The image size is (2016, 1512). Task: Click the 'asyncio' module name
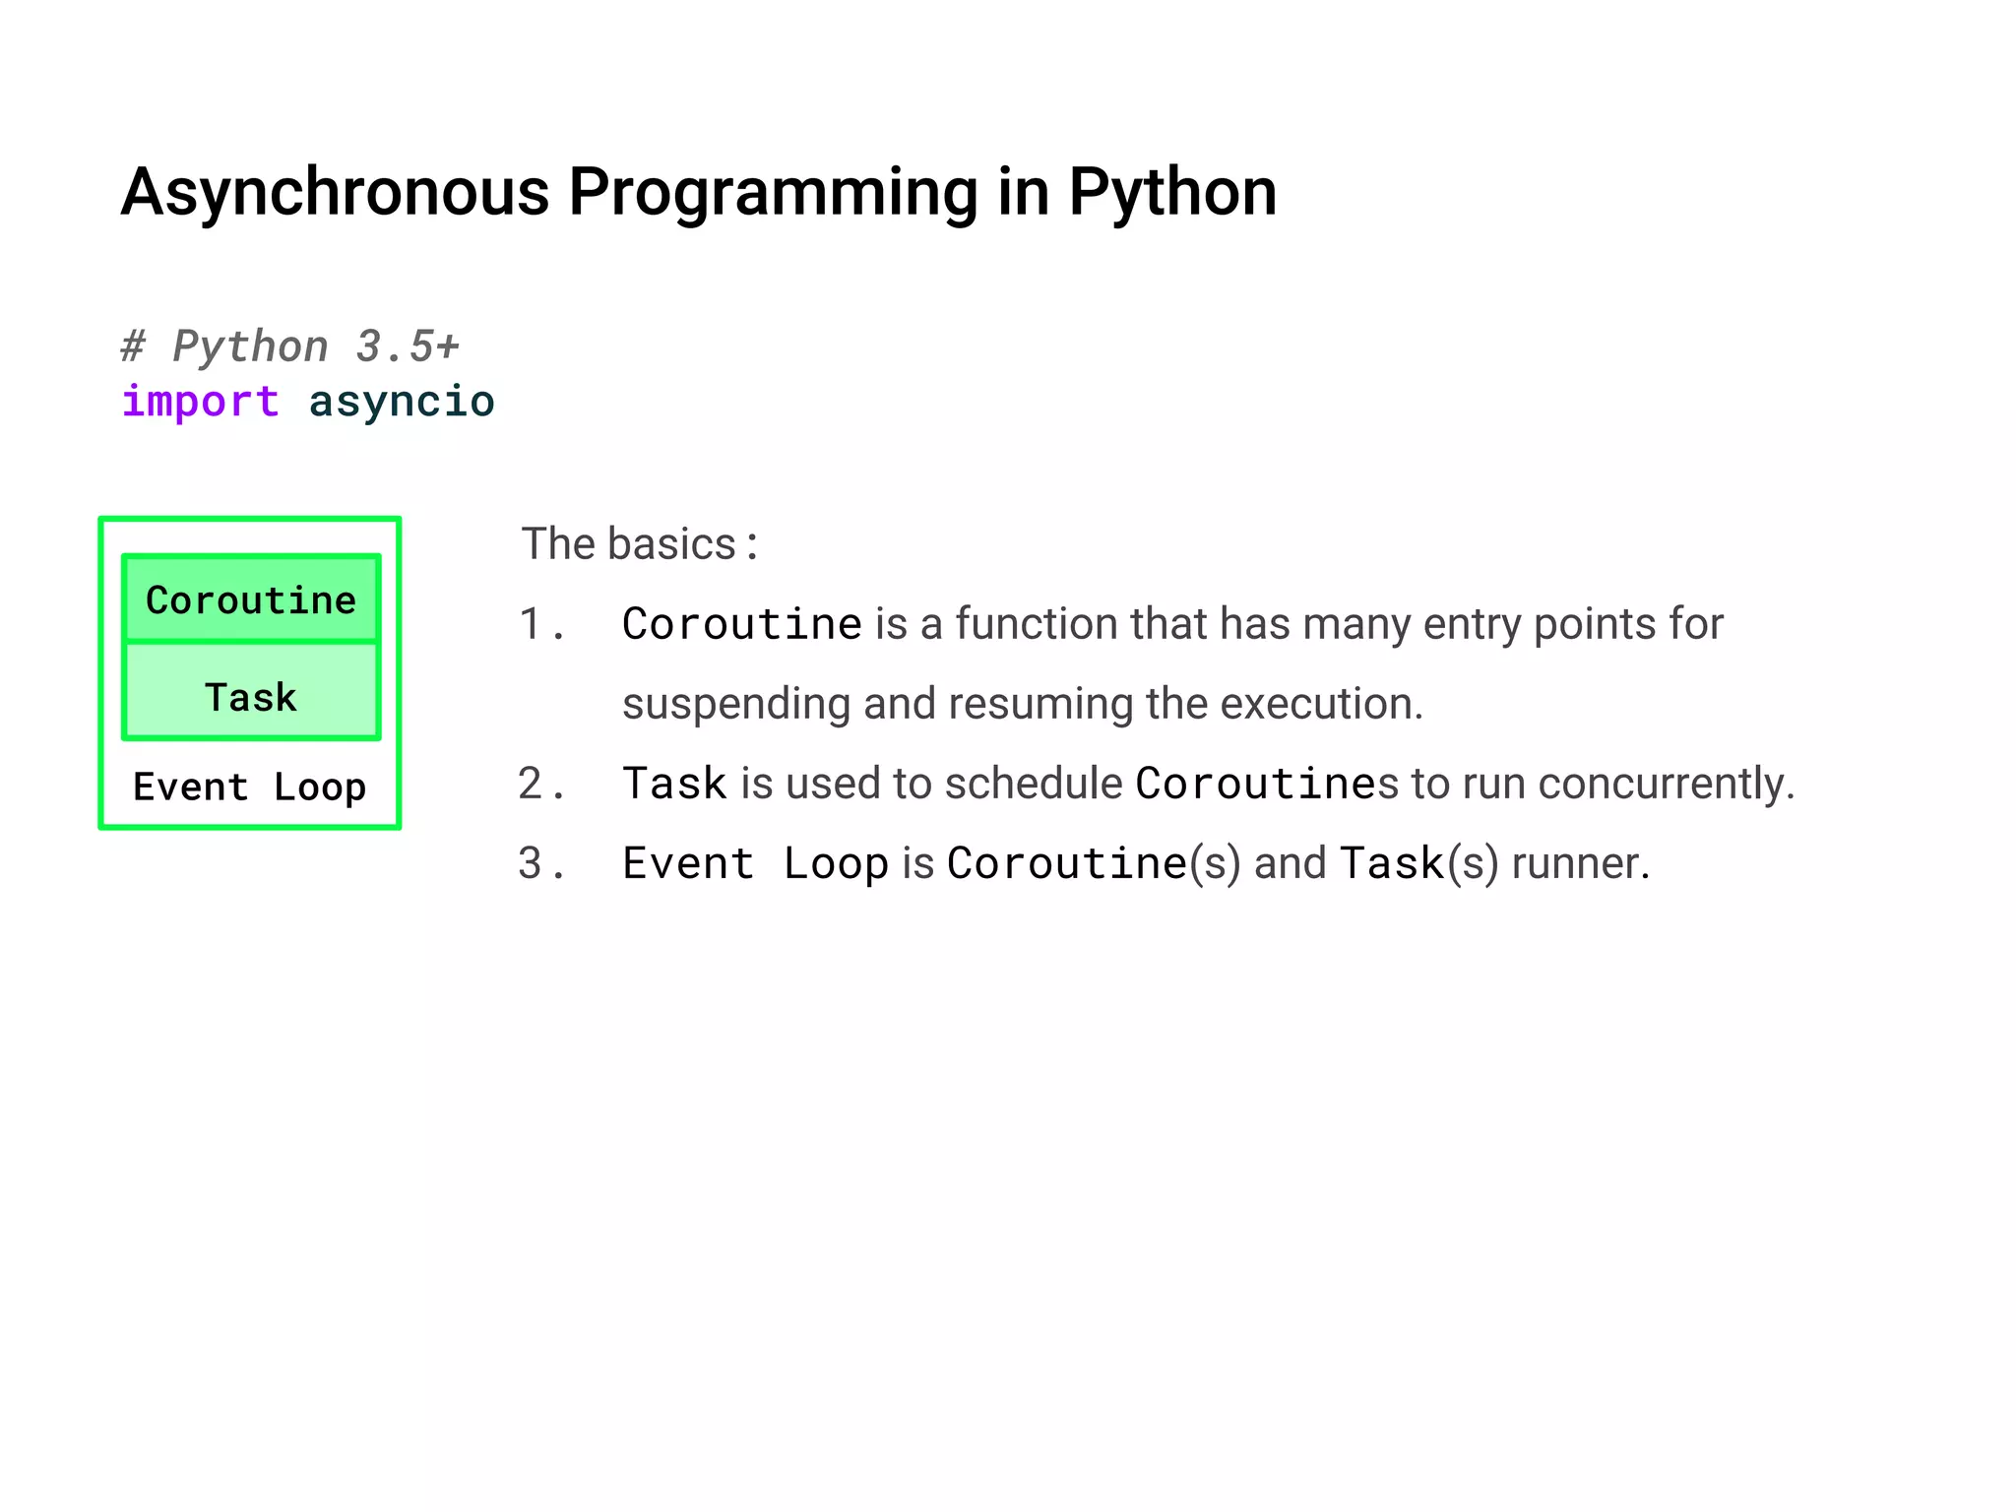(402, 402)
